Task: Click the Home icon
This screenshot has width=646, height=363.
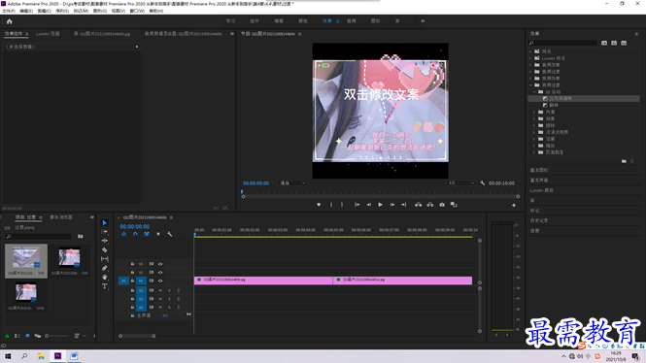Action: point(9,21)
